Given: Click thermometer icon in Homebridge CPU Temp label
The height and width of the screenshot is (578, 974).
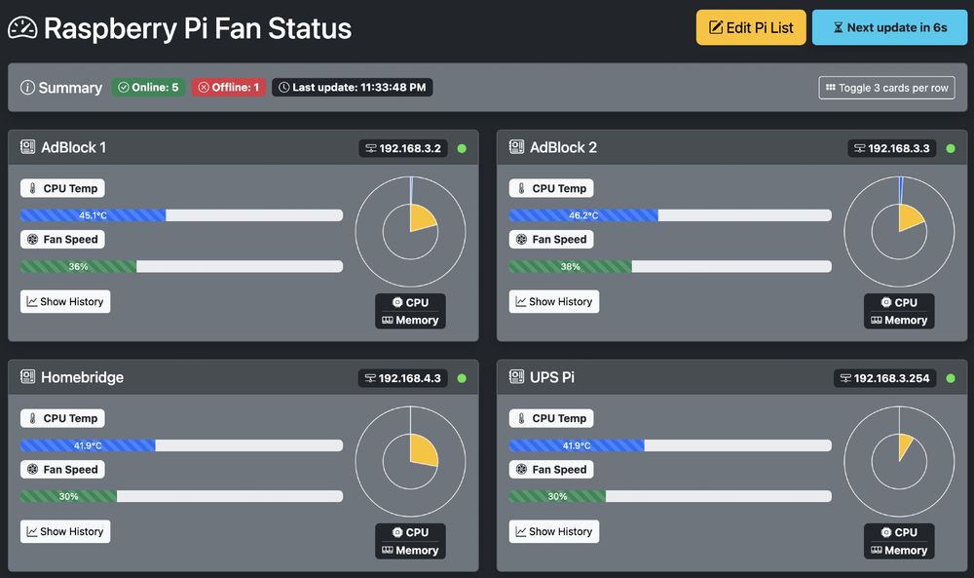Looking at the screenshot, I should [32, 418].
